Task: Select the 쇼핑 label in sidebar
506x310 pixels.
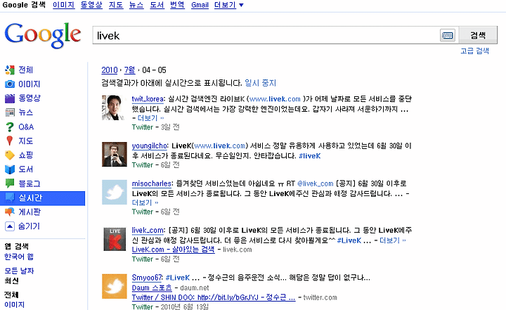Action: click(x=26, y=155)
